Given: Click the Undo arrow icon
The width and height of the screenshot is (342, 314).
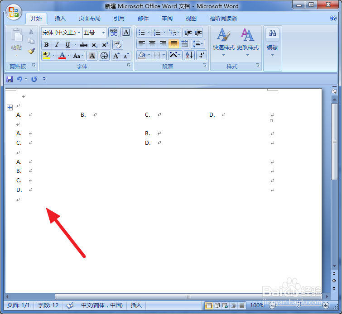Looking at the screenshot, I should [19, 79].
